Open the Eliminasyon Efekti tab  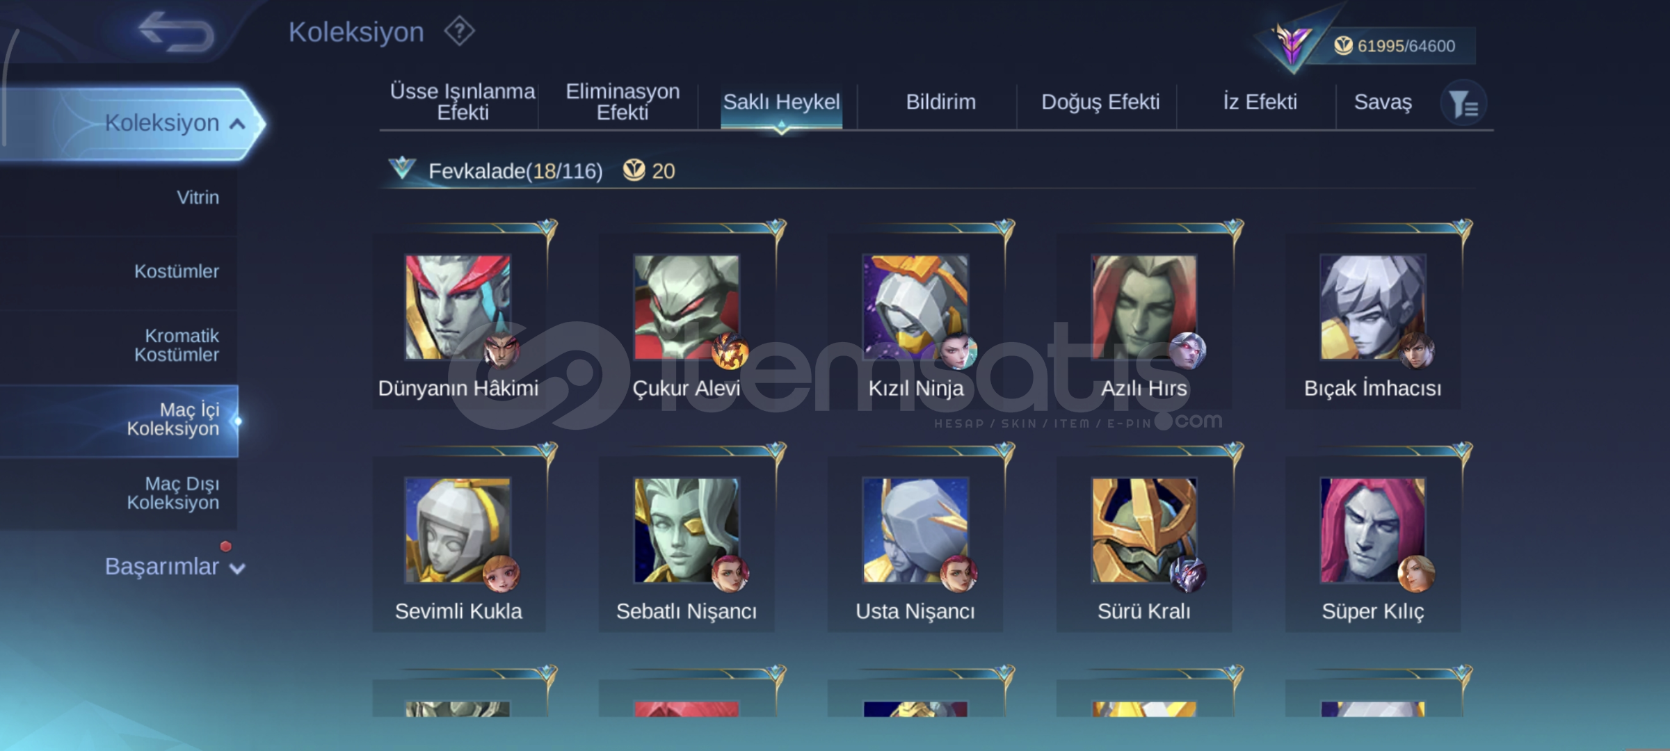[x=622, y=102]
